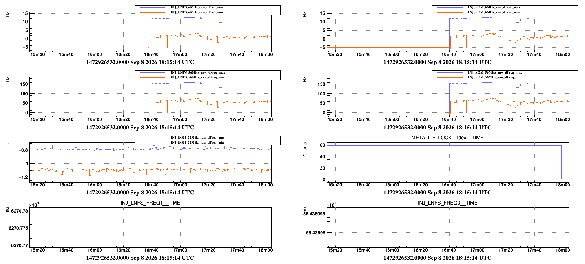Select the INJ_EOM_6MHz_raw_dFreq_max legend label

[494, 7]
